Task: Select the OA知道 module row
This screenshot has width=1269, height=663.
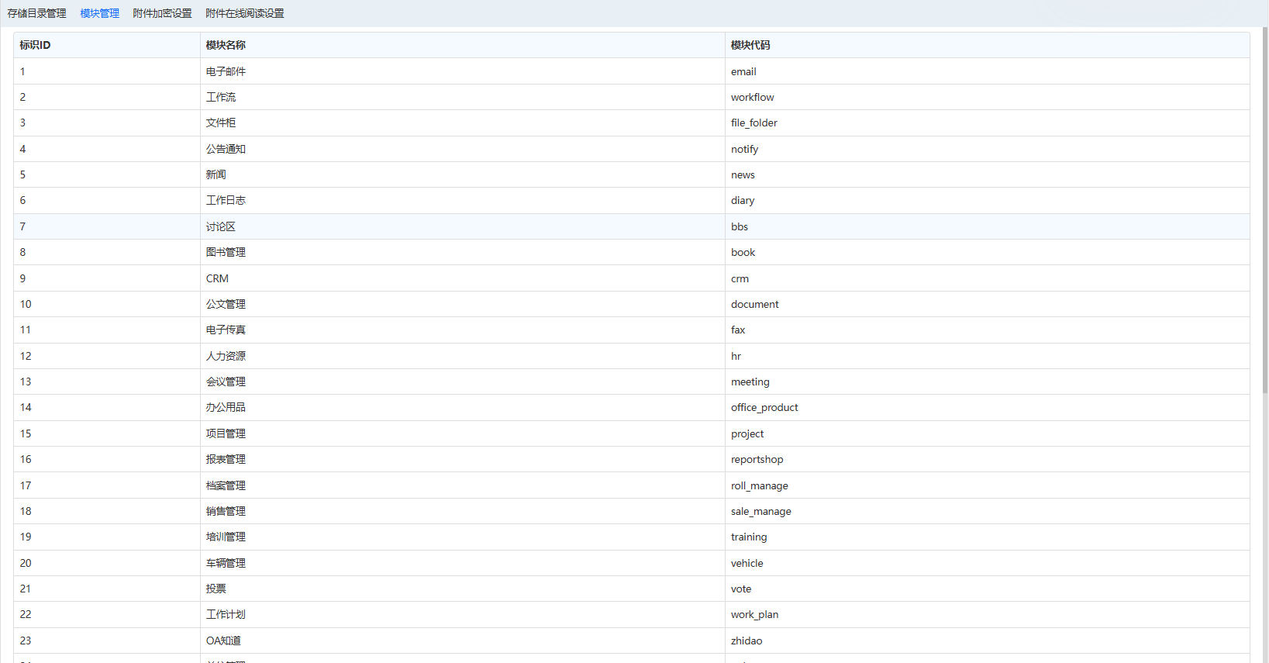Action: coord(223,641)
